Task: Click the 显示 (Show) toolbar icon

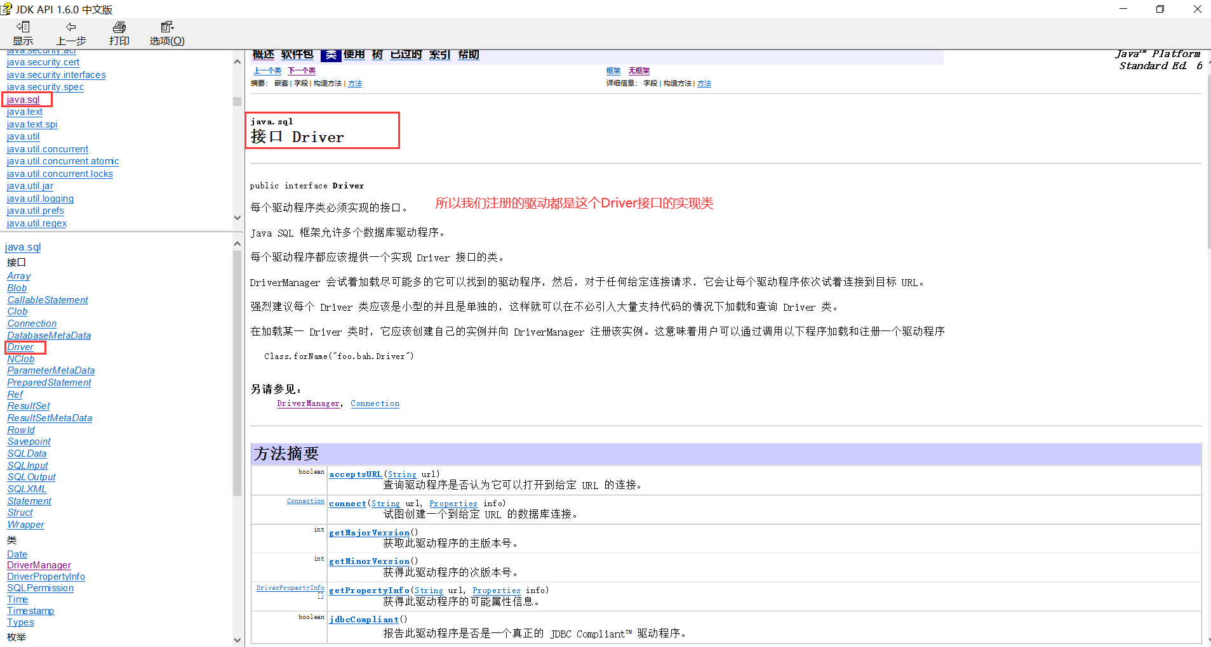Action: pos(23,34)
